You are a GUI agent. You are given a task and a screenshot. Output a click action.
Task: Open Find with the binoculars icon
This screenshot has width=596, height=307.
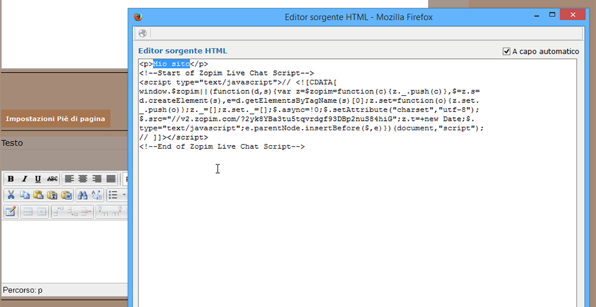(x=82, y=195)
